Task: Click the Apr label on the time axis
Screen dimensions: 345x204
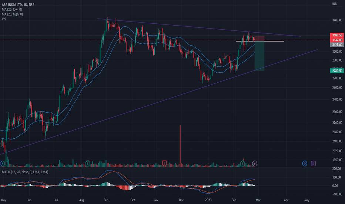Action: [x=286, y=200]
